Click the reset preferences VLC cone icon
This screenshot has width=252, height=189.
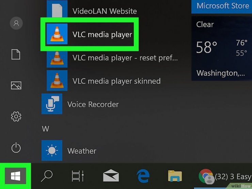[x=57, y=59]
